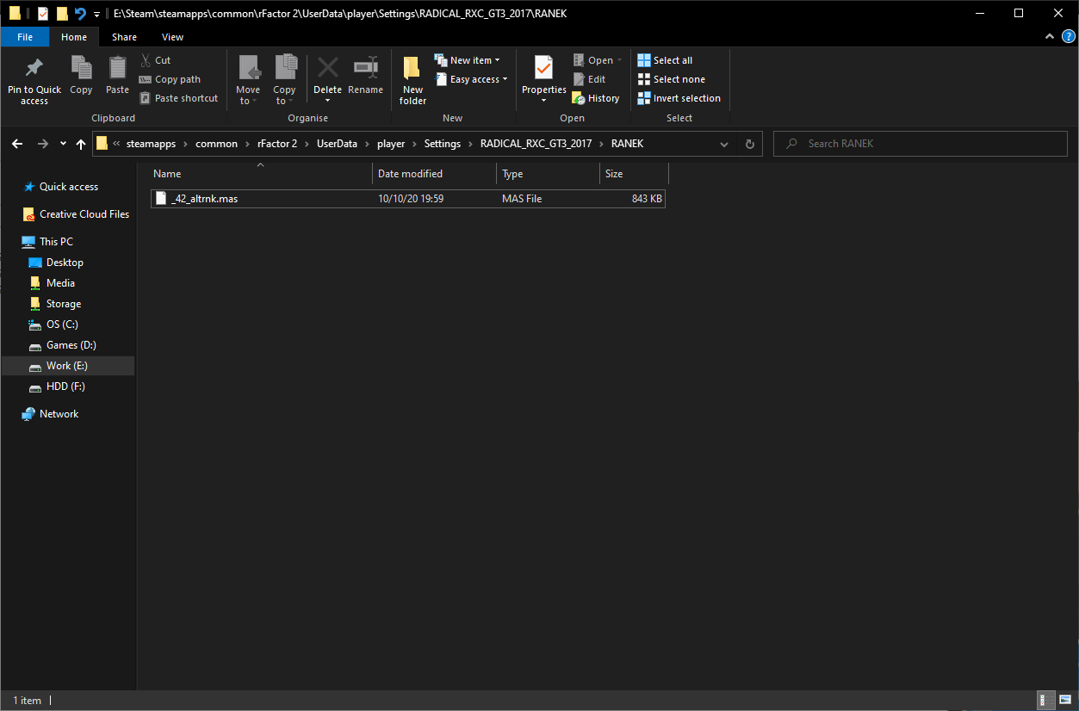The image size is (1079, 711).
Task: Open the History button in ribbon
Action: 596,98
